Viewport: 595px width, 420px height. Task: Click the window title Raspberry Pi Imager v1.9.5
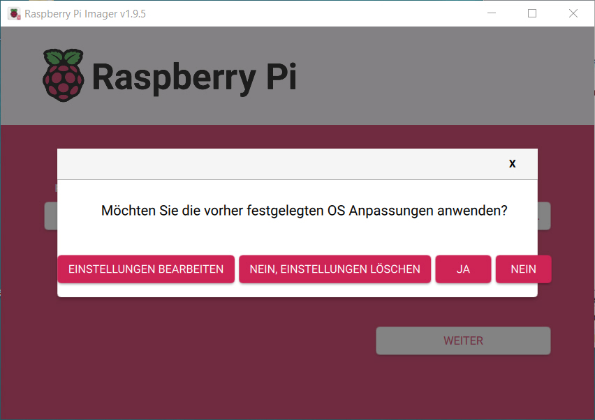coord(85,14)
